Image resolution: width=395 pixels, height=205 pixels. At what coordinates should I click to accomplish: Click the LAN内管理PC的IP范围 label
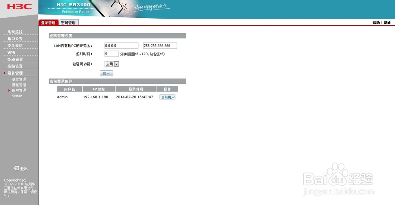coord(73,45)
